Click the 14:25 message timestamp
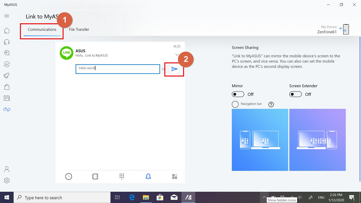 coord(177,47)
